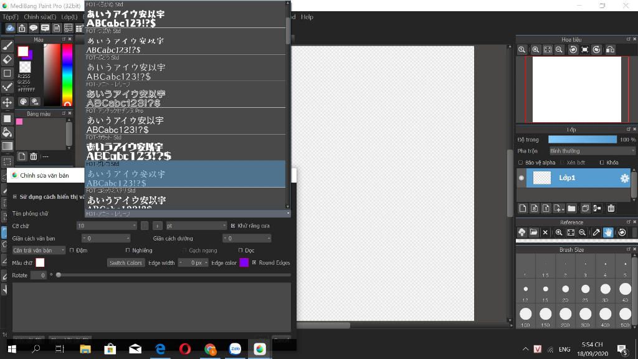Open Opera browser from taskbar
This screenshot has width=638, height=359.
(x=184, y=349)
